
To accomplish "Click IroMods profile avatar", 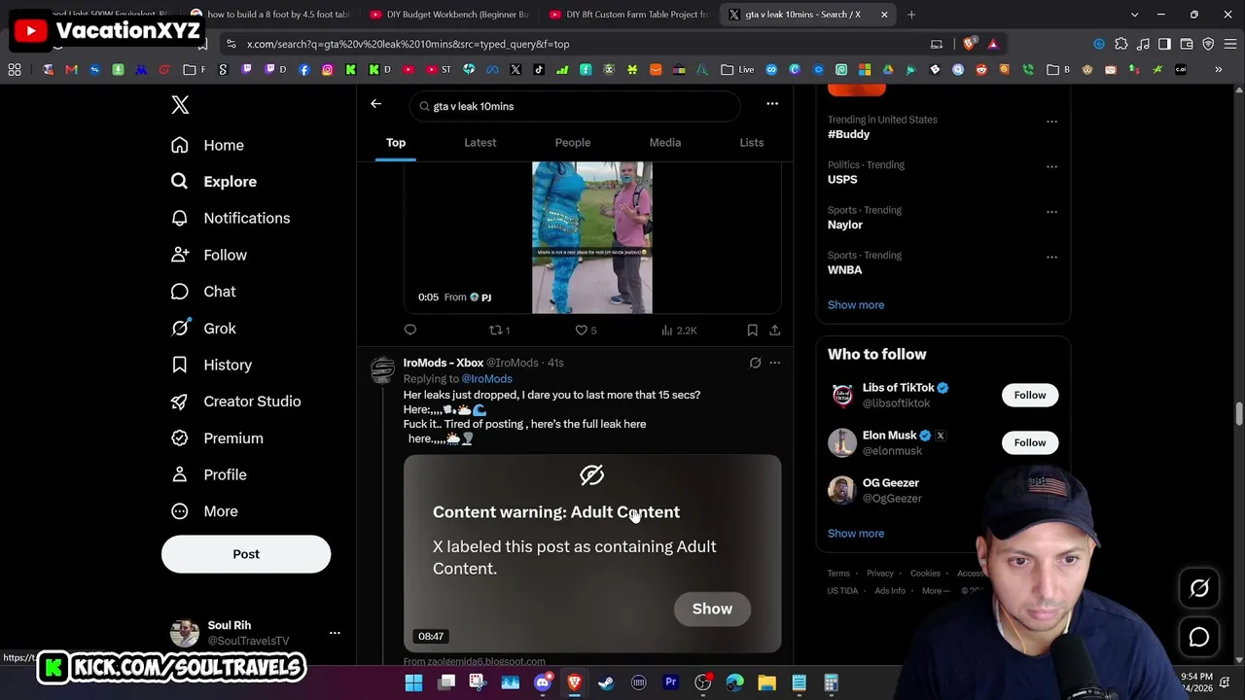I will tap(383, 369).
